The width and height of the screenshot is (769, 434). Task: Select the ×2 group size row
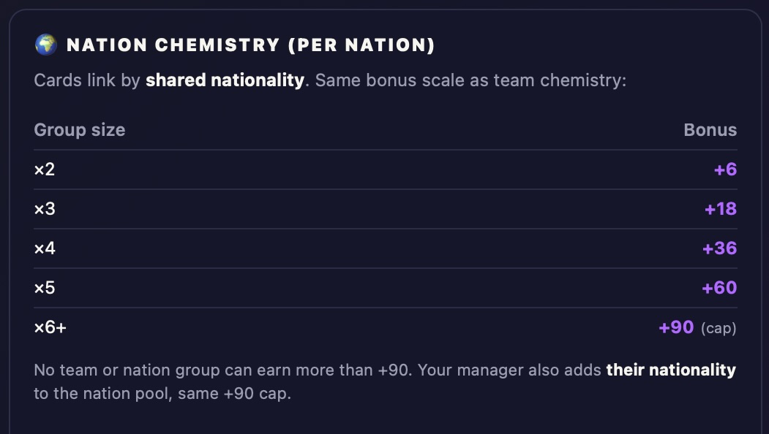point(386,170)
